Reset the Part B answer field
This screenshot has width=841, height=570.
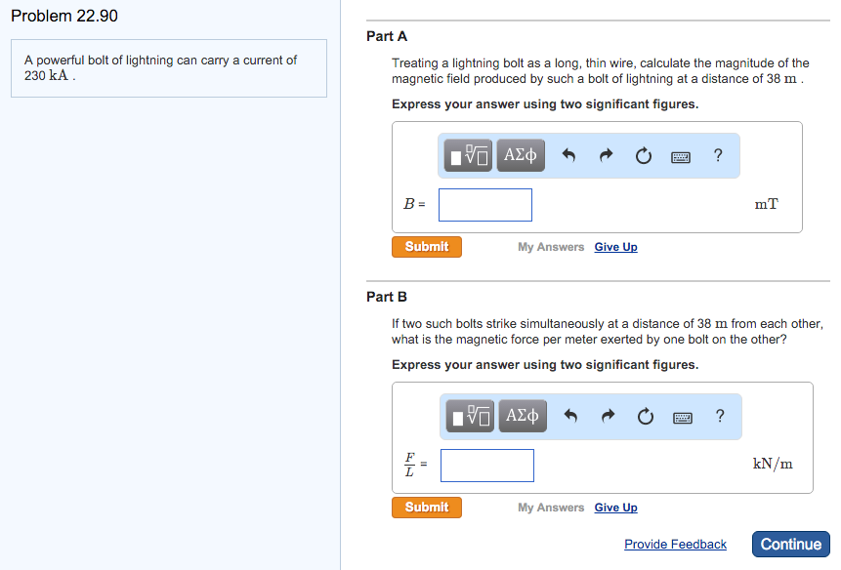click(x=645, y=417)
